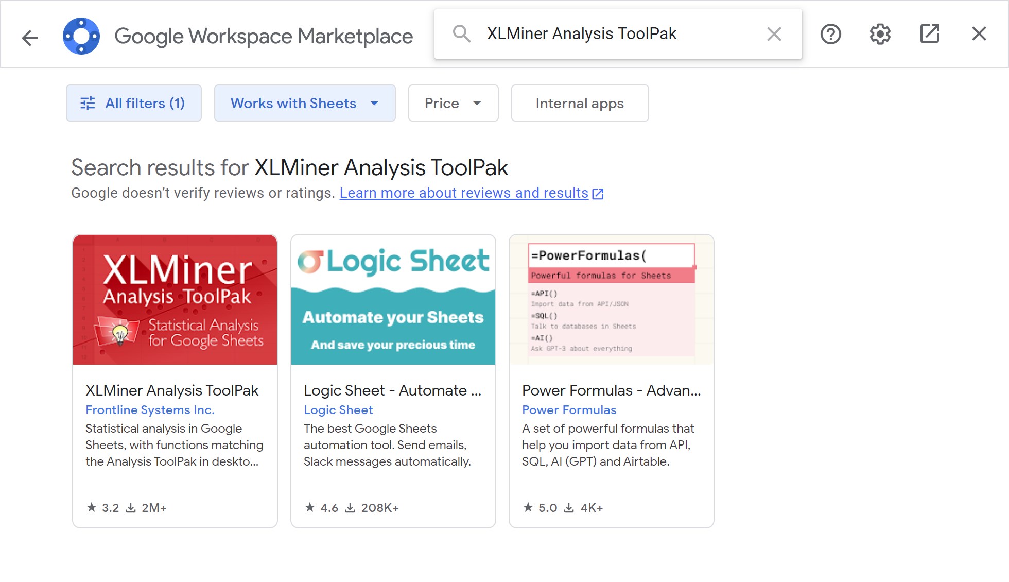Open Marketplace in new window icon
1009x582 pixels.
[929, 34]
